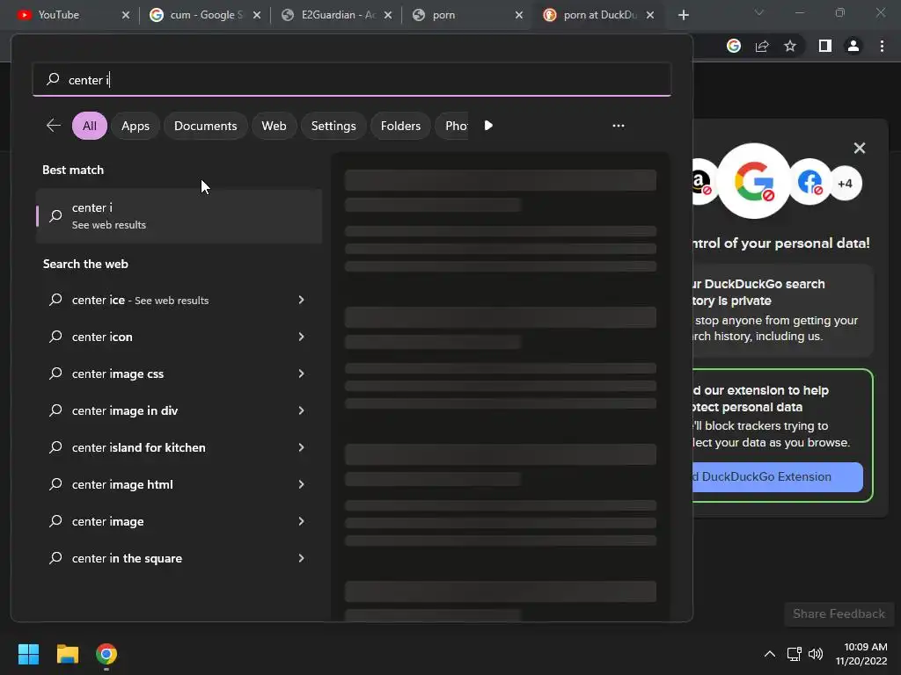
Task: Expand the 'center image' chevron
Action: click(301, 521)
